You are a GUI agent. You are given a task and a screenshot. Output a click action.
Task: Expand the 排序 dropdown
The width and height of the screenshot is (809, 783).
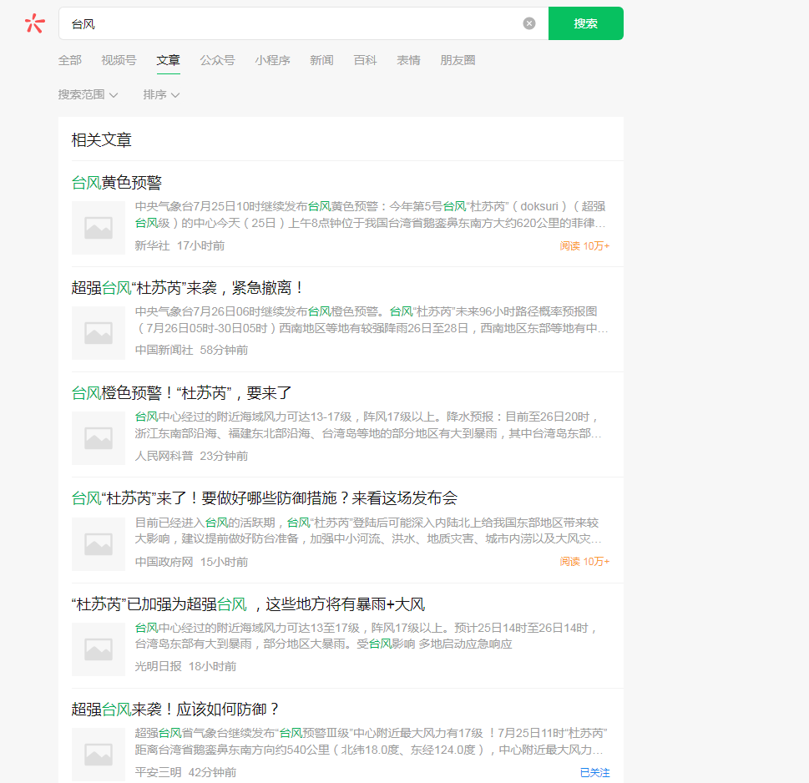coord(161,94)
